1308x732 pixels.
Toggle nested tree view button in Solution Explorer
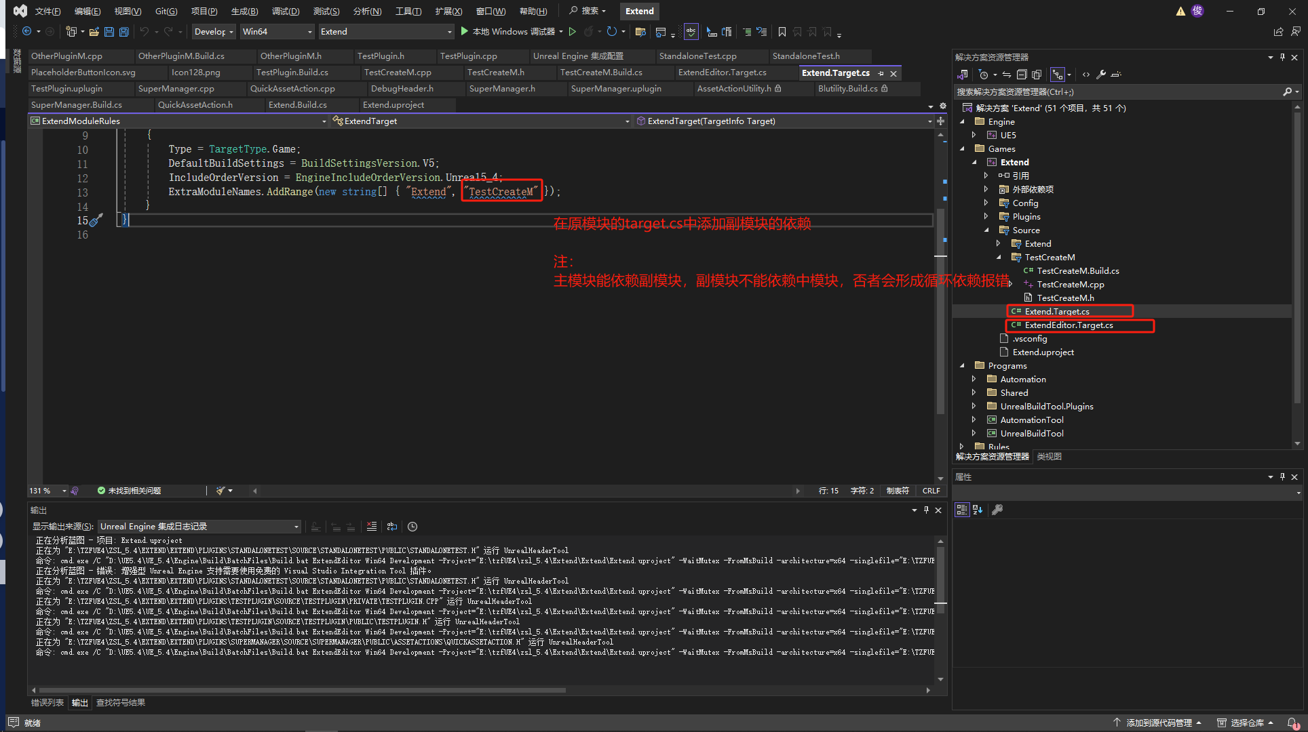tap(1058, 75)
